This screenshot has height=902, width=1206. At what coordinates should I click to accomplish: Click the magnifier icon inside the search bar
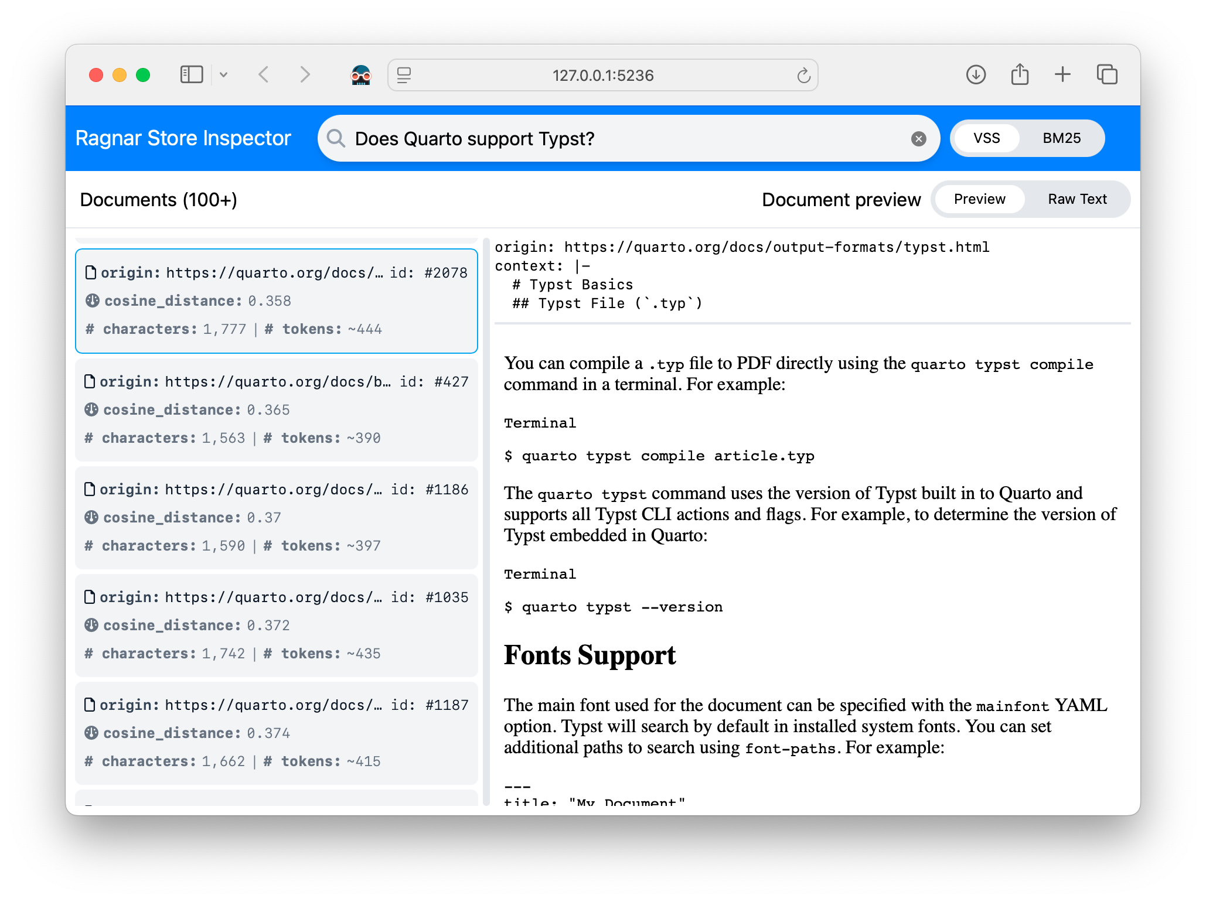point(336,138)
